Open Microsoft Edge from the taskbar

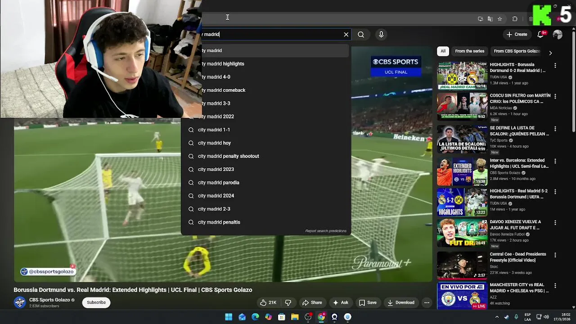coord(255,317)
